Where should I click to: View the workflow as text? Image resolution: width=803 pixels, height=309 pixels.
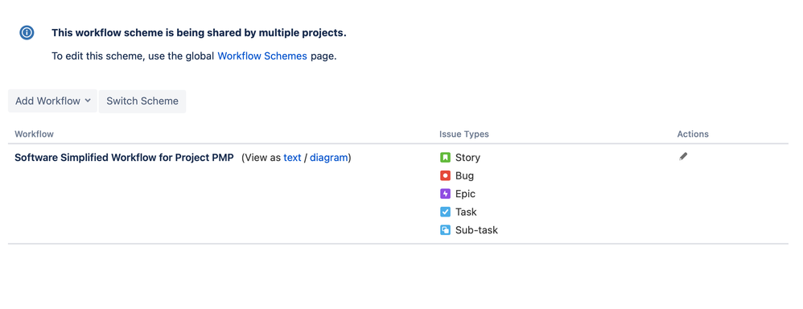click(x=292, y=158)
